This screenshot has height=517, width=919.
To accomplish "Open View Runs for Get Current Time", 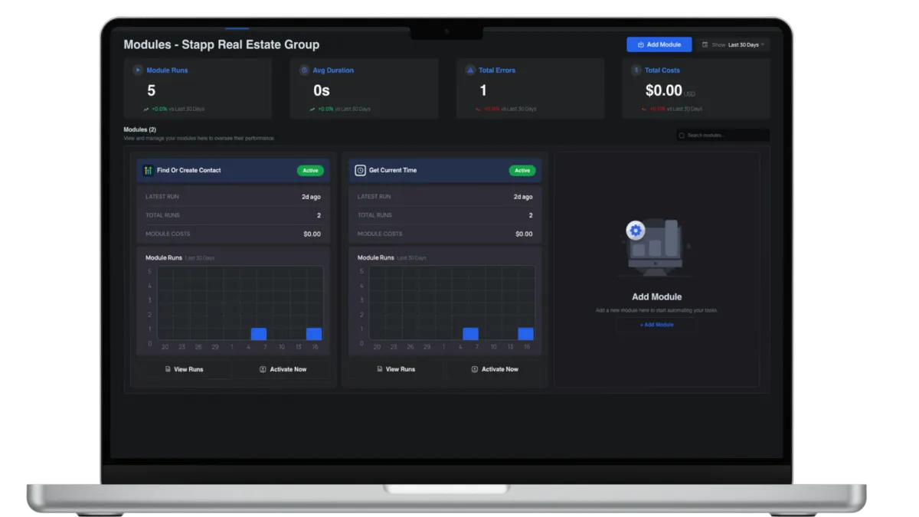I will tap(396, 369).
